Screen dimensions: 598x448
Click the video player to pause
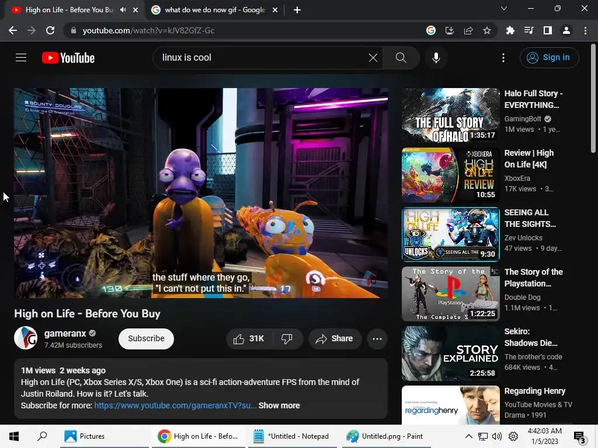(x=201, y=192)
